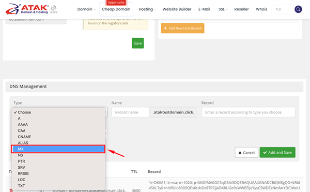Click the .ataktestdomain.click. suffix text
The image size is (310, 192).
click(174, 112)
